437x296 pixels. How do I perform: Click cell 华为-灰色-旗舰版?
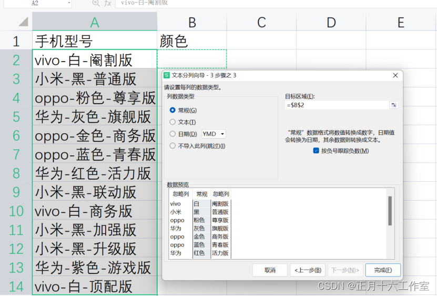point(95,116)
